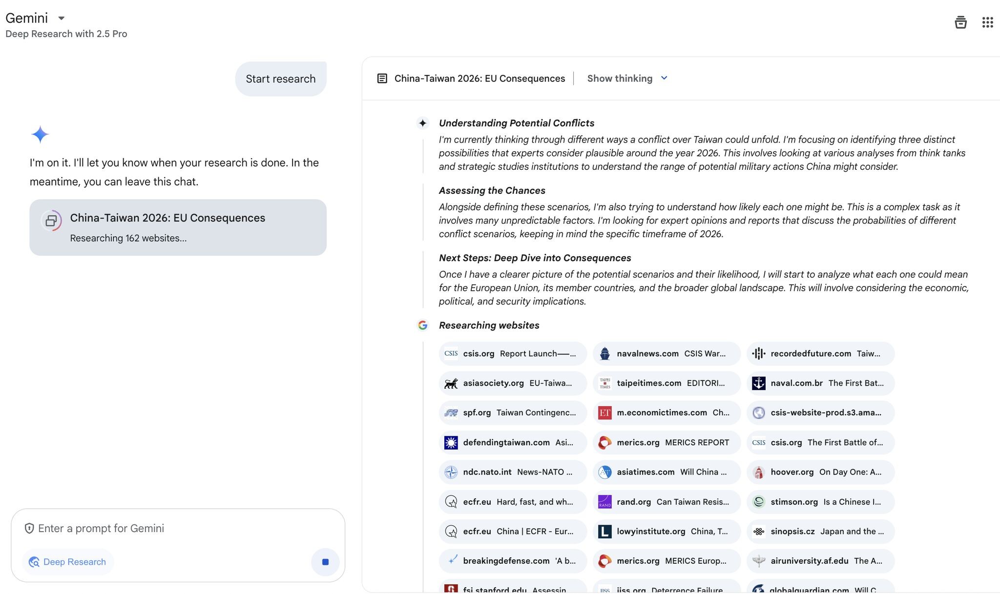Open navalnews.com CSIS War source chip
The width and height of the screenshot is (1000, 594).
(x=667, y=353)
